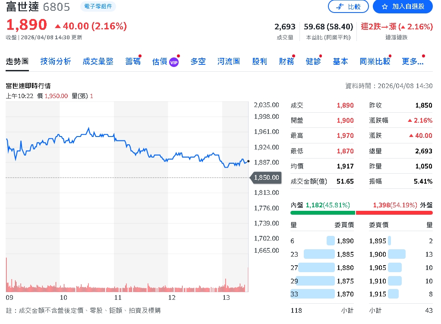View the 同業比較 peer comparison tab
This screenshot has width=441, height=324.
point(375,62)
